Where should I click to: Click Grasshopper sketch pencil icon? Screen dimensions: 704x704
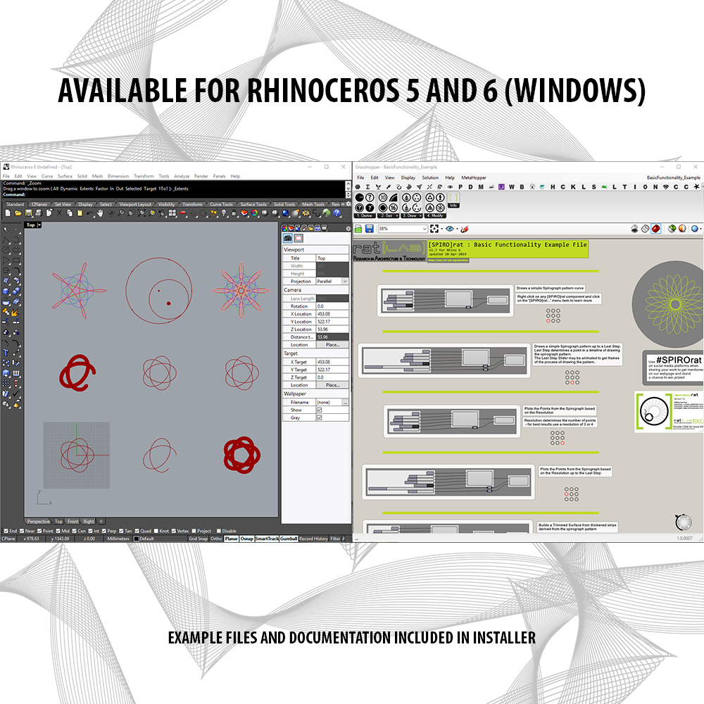coord(464,229)
